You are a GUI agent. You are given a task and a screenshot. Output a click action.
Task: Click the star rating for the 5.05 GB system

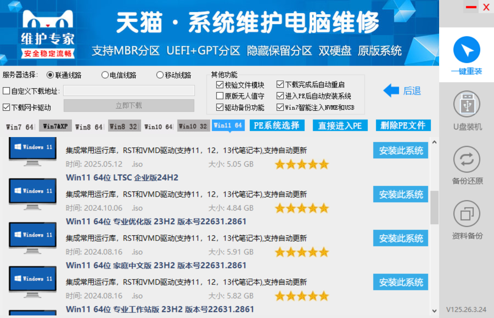click(302, 164)
